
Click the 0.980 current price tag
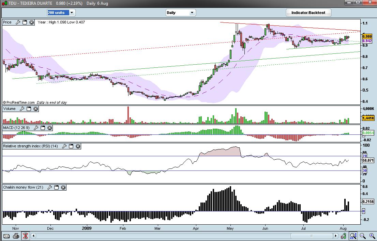[367, 36]
